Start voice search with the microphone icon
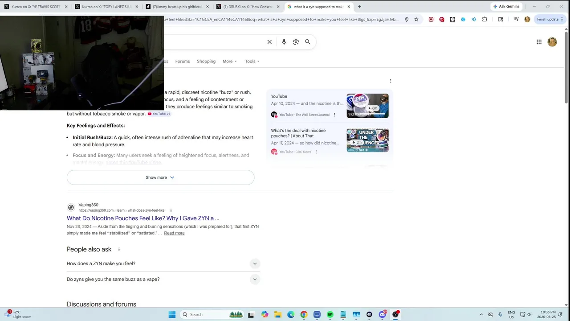Screen dimensions: 570x321 284,42
